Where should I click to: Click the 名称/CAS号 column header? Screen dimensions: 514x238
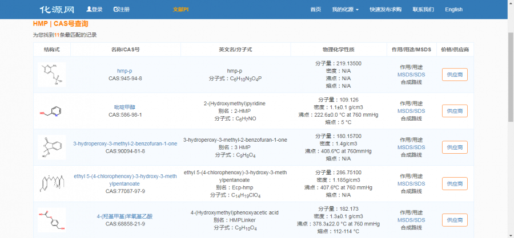click(x=126, y=50)
